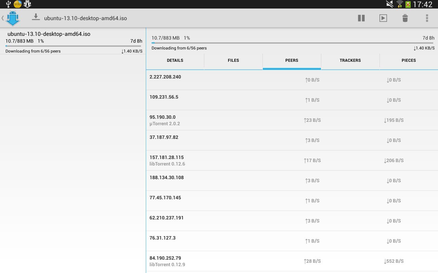The height and width of the screenshot is (273, 438).
Task: Select peer 95.190.30.0 running µTorrent
Action: pos(292,120)
